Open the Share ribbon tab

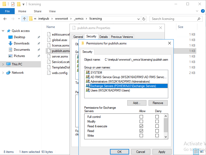[x=38, y=11]
